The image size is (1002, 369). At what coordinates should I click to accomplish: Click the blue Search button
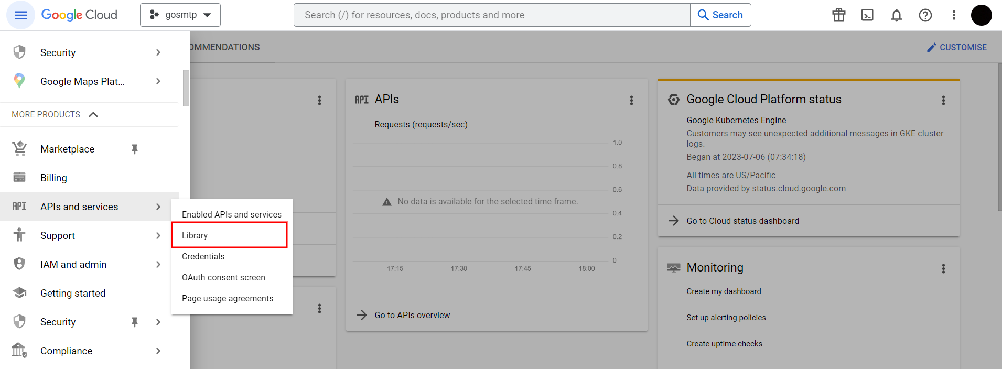(x=720, y=15)
